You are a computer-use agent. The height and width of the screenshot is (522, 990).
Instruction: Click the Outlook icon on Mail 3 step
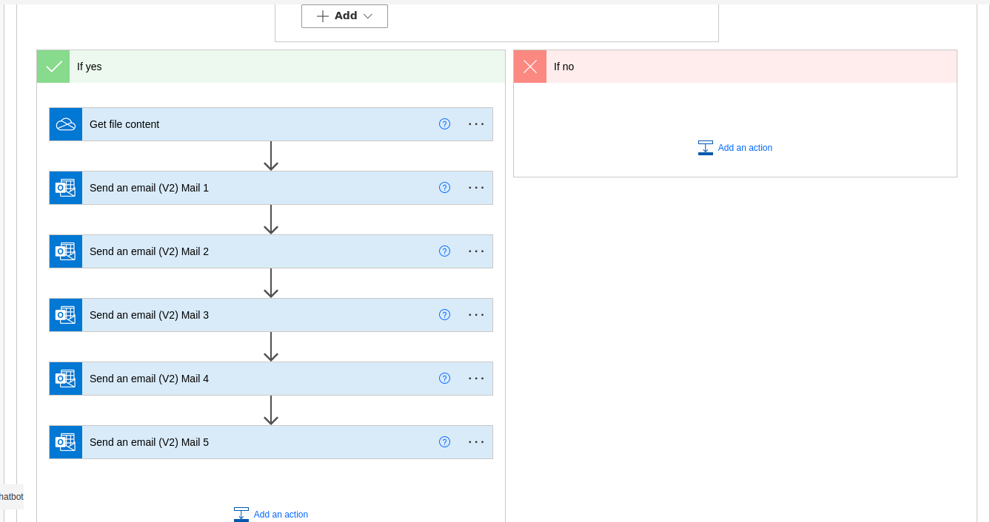[x=66, y=315]
